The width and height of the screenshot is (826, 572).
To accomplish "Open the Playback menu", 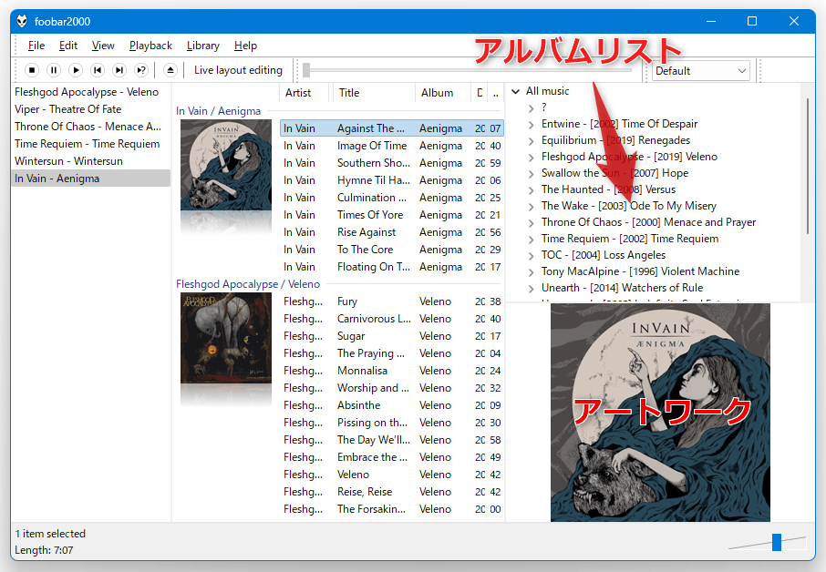I will pyautogui.click(x=150, y=46).
